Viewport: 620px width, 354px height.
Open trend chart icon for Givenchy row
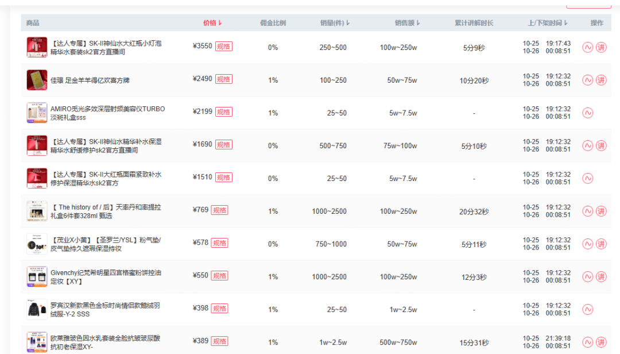tap(588, 277)
